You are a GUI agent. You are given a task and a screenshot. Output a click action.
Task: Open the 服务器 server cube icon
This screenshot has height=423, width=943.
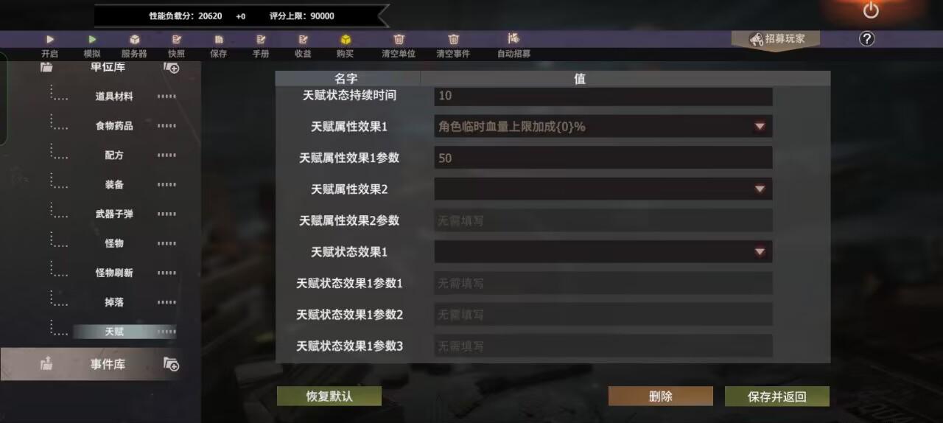[x=135, y=40]
